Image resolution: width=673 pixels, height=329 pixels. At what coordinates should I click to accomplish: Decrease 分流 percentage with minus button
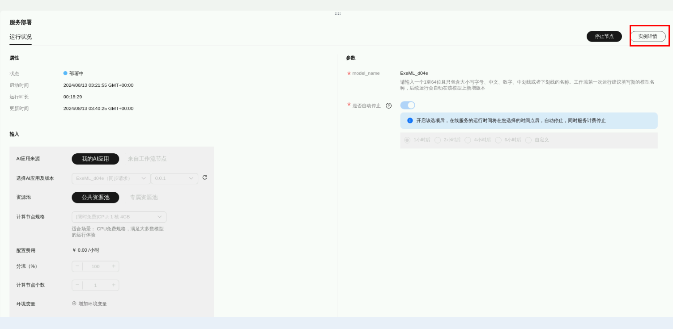coord(77,266)
